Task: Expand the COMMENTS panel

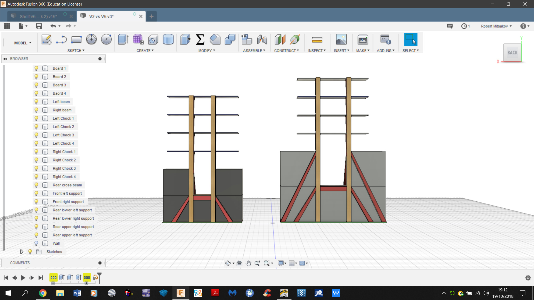Action: click(x=100, y=263)
